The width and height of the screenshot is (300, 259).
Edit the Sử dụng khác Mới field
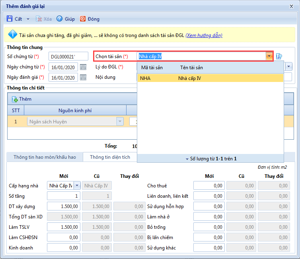pyautogui.click(x=209, y=247)
